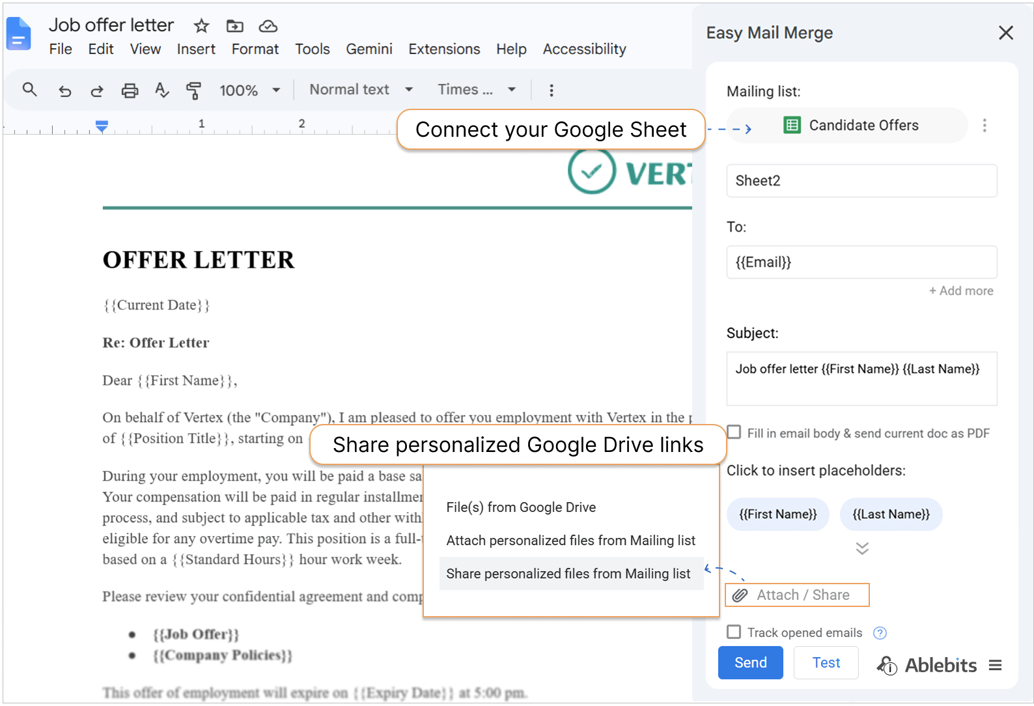Open the Format menu
The image size is (1034, 706).
tap(255, 49)
